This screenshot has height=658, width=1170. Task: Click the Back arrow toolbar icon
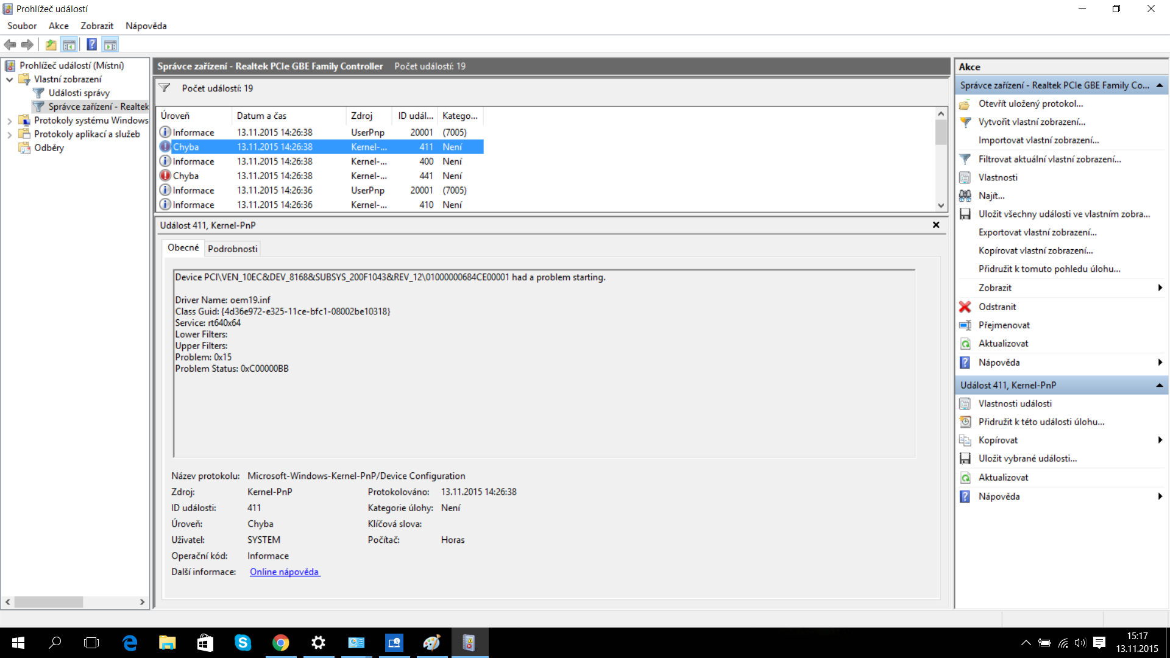pos(10,44)
